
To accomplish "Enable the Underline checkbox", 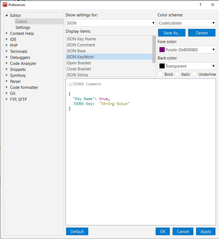I will click(x=194, y=74).
